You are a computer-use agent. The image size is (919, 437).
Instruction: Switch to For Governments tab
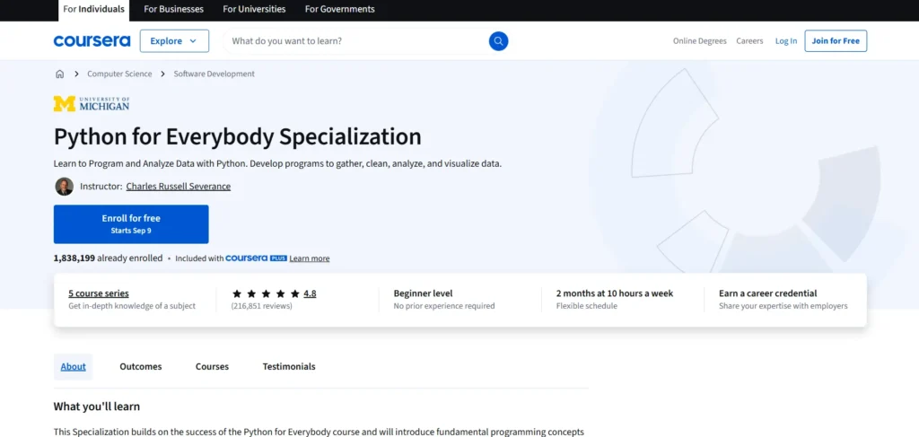(x=339, y=9)
